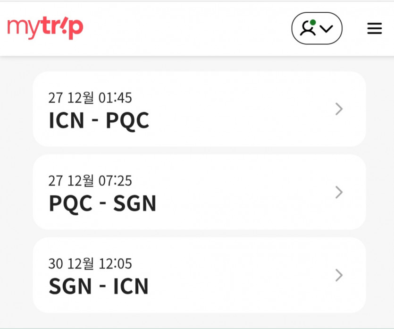Click the arrow on ICN - PQC card
This screenshot has width=394, height=329.
339,110
